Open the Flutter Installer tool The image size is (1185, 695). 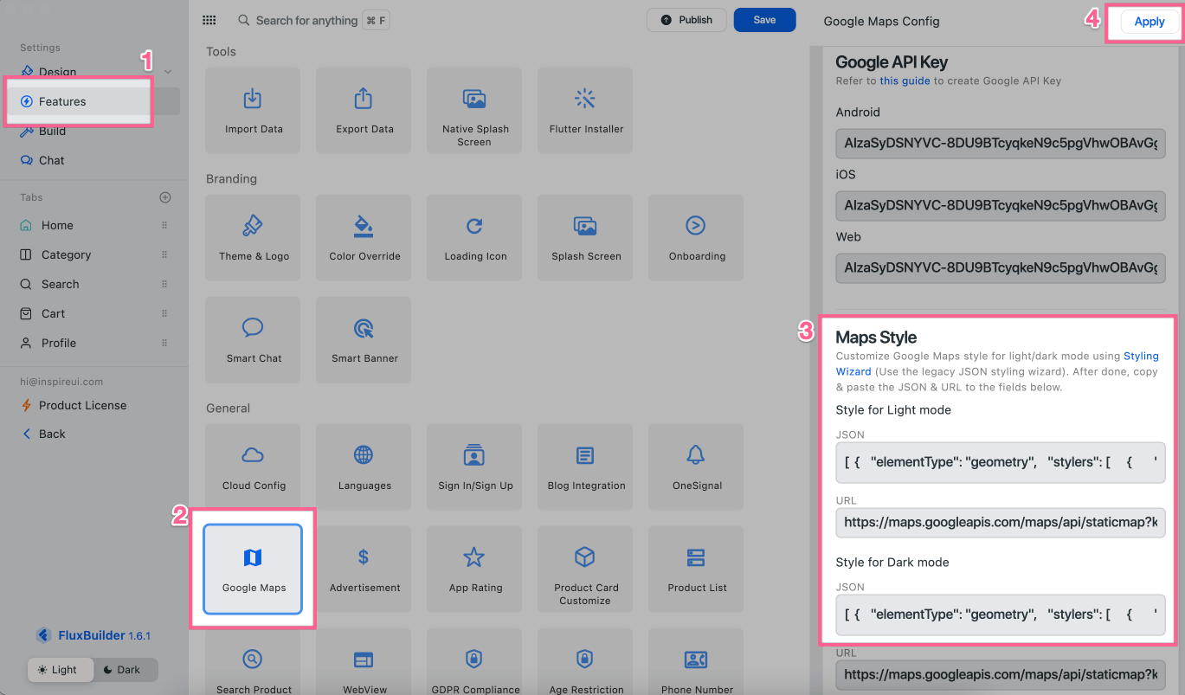(585, 110)
